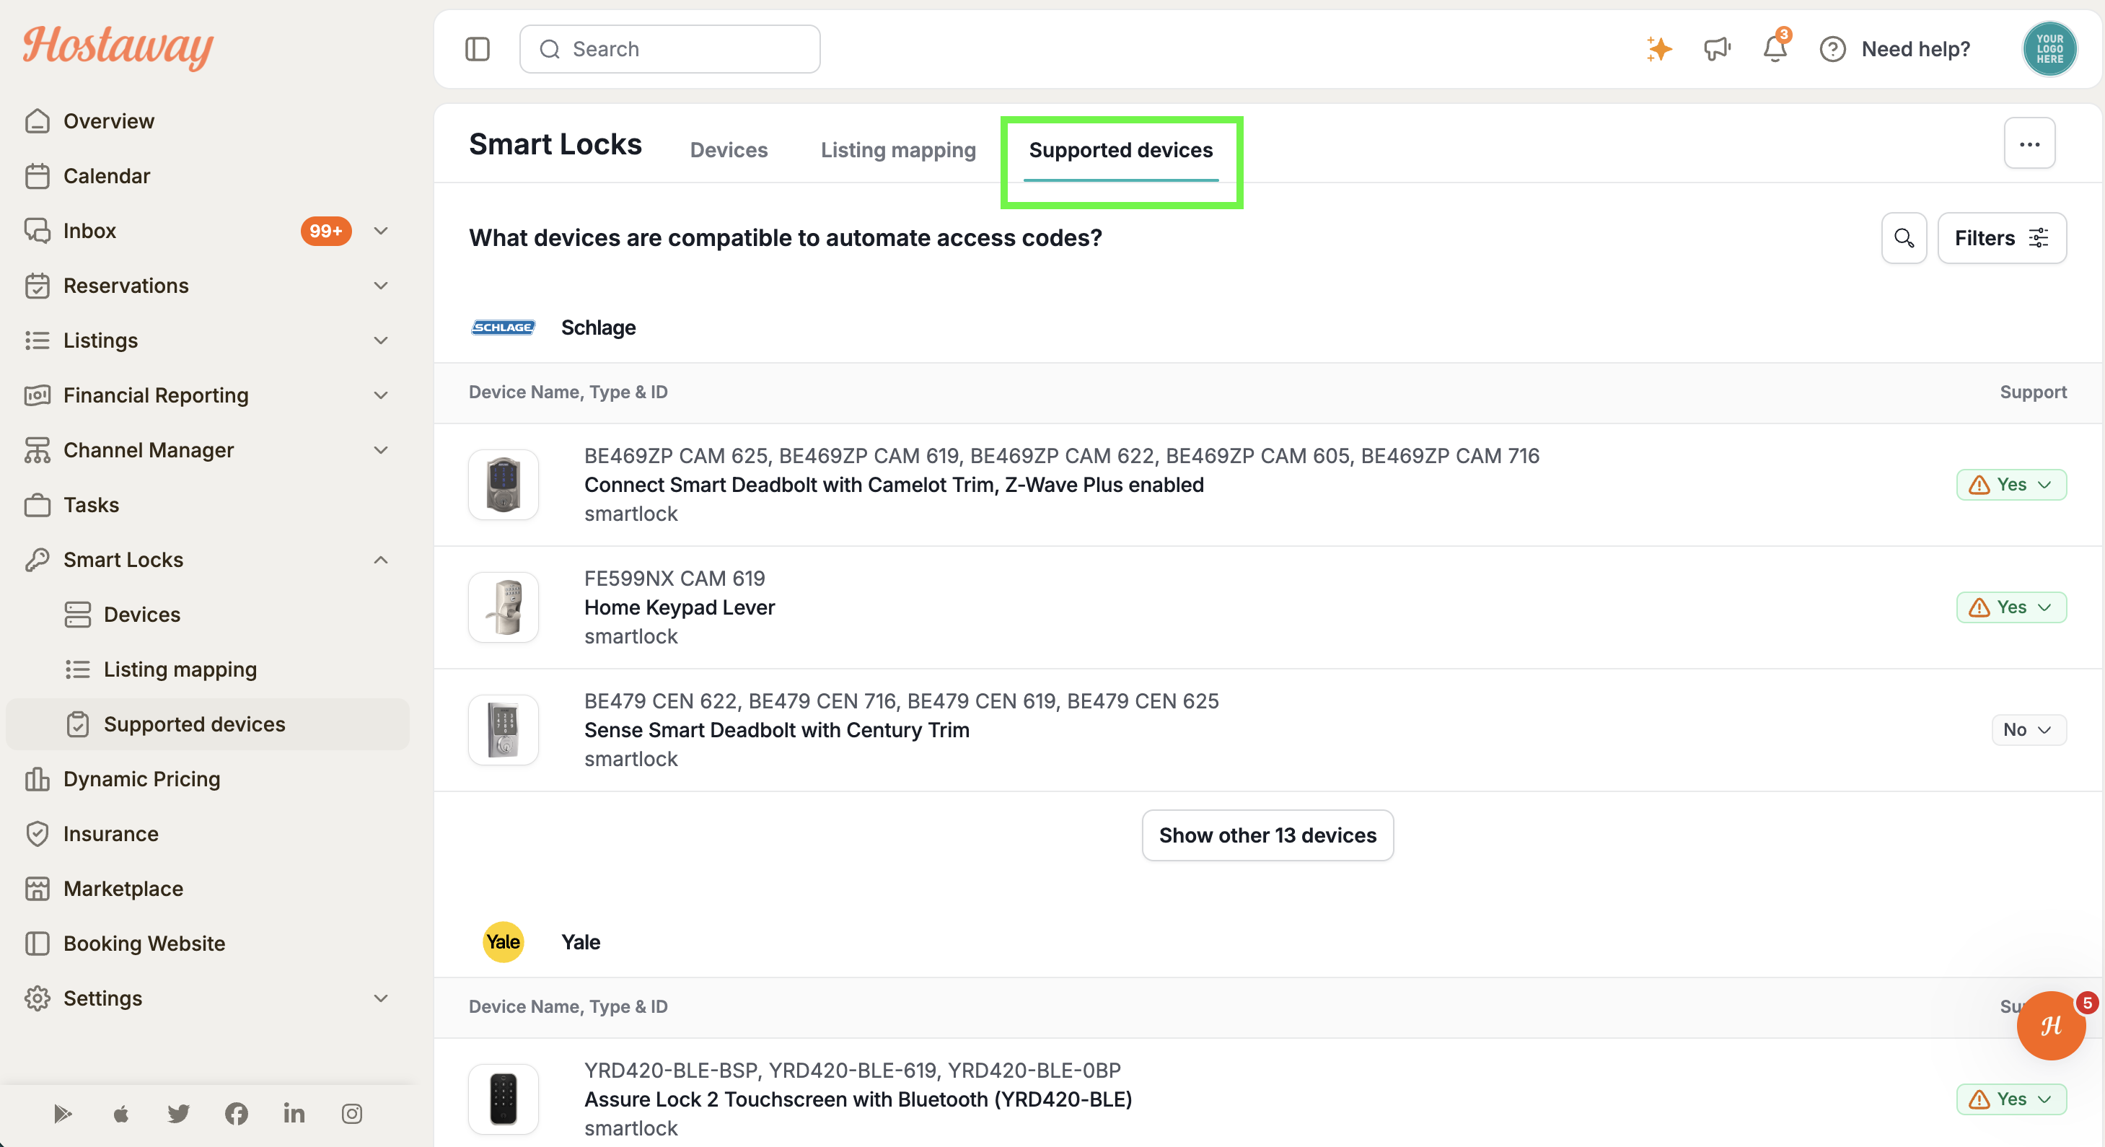The width and height of the screenshot is (2105, 1147).
Task: Open notifications bell icon
Action: (1775, 49)
